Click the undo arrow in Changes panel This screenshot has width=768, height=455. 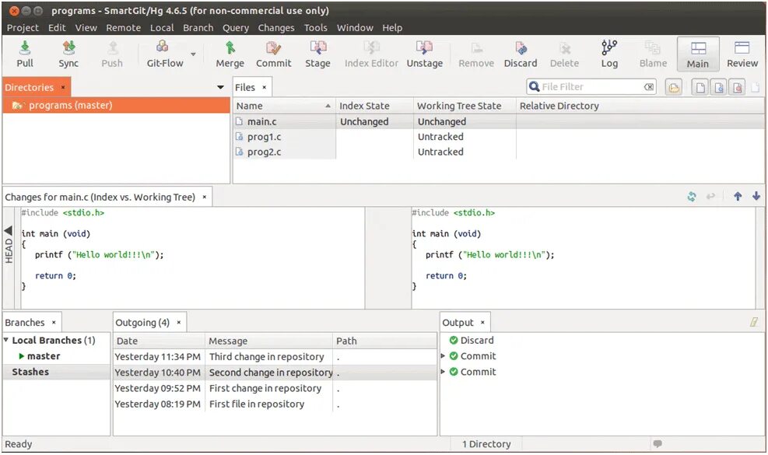(x=710, y=197)
